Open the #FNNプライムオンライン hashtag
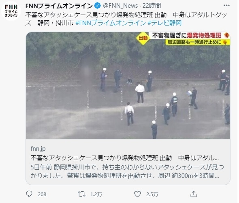The image size is (239, 203). 111,23
